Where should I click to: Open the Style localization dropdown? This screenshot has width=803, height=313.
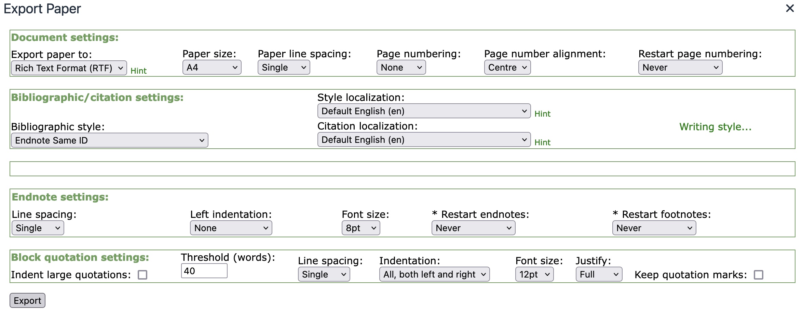(x=423, y=111)
